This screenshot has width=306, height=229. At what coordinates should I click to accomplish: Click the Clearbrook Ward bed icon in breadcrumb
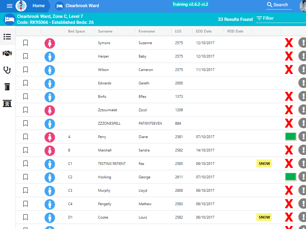[59, 6]
